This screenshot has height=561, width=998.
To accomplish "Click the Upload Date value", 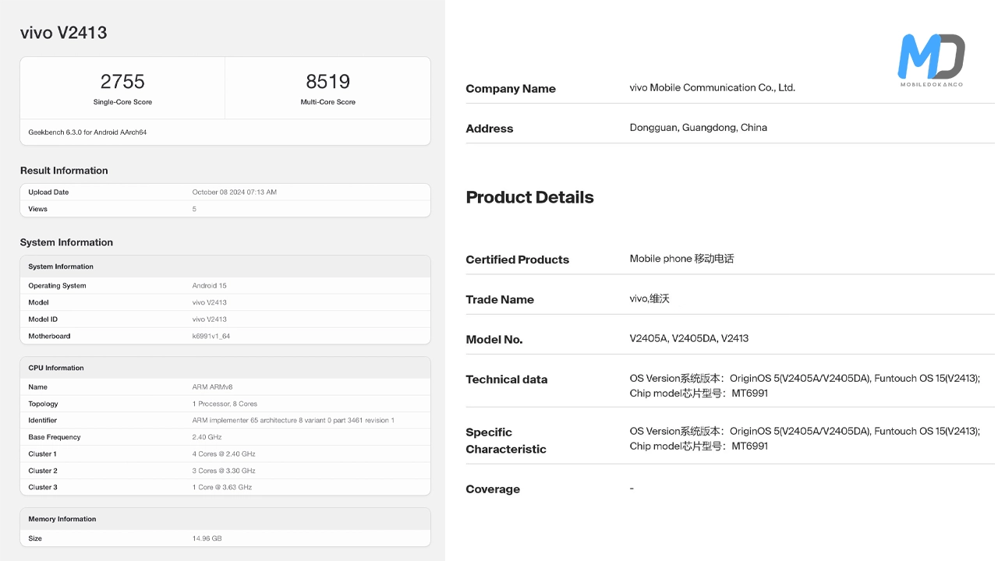I will [234, 192].
